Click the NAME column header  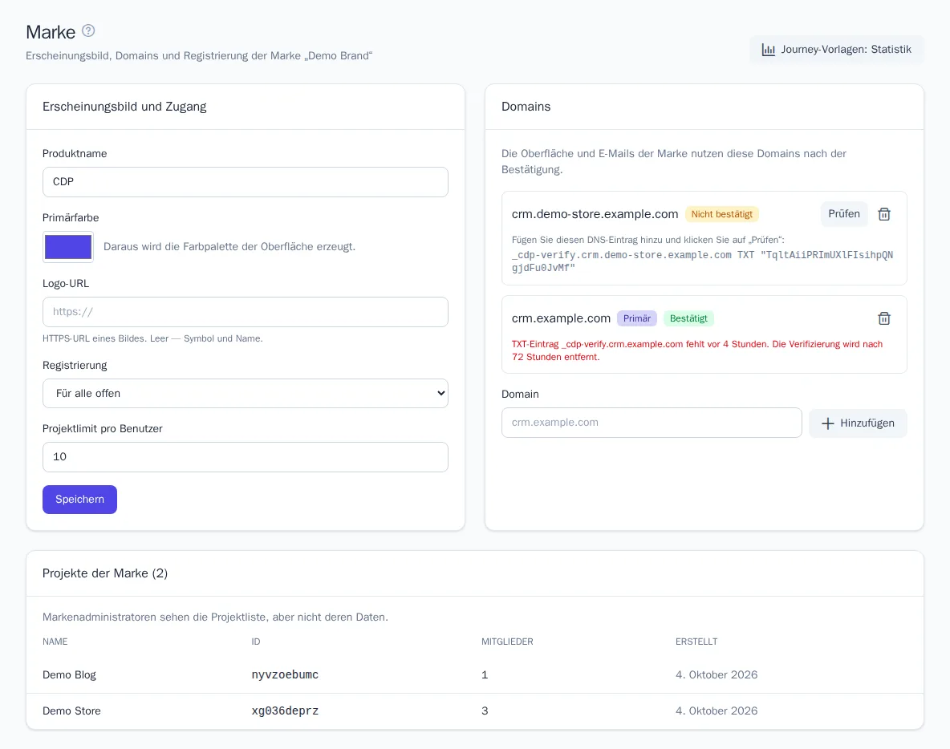pyautogui.click(x=55, y=642)
